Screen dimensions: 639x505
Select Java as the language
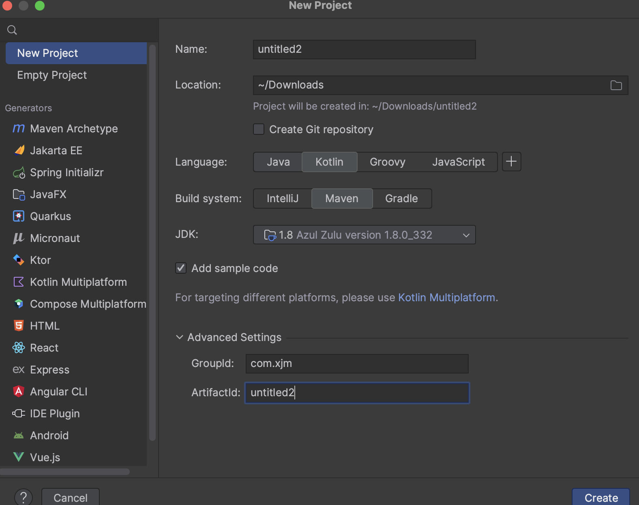(x=278, y=162)
